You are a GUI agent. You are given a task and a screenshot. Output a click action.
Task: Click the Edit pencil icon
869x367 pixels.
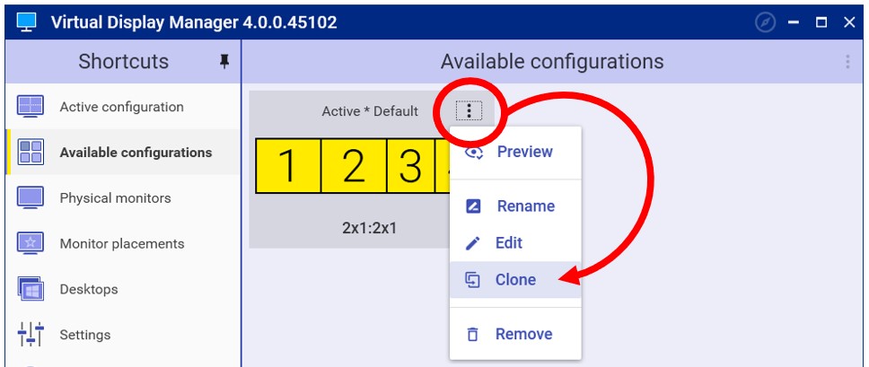click(473, 243)
